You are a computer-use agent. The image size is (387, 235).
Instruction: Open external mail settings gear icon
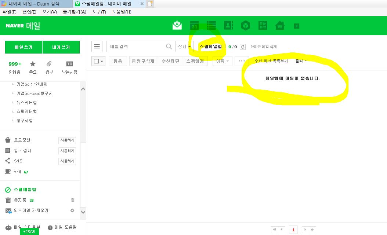72,210
